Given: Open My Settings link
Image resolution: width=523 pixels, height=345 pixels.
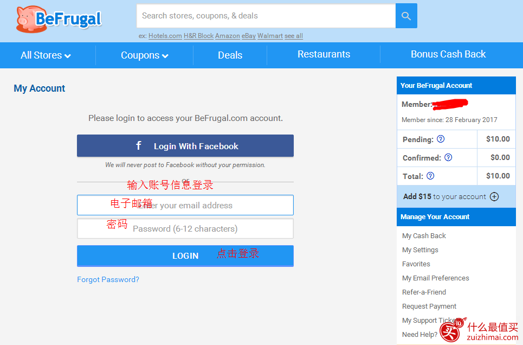Looking at the screenshot, I should (x=420, y=250).
